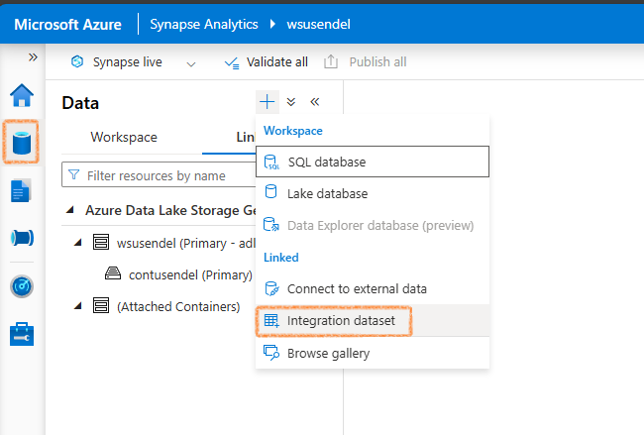This screenshot has width=644, height=435.
Task: Choose Connect to external data
Action: 373,288
